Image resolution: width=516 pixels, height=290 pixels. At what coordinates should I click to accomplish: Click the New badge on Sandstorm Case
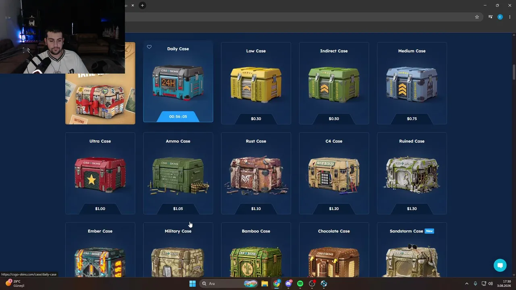[x=429, y=231]
